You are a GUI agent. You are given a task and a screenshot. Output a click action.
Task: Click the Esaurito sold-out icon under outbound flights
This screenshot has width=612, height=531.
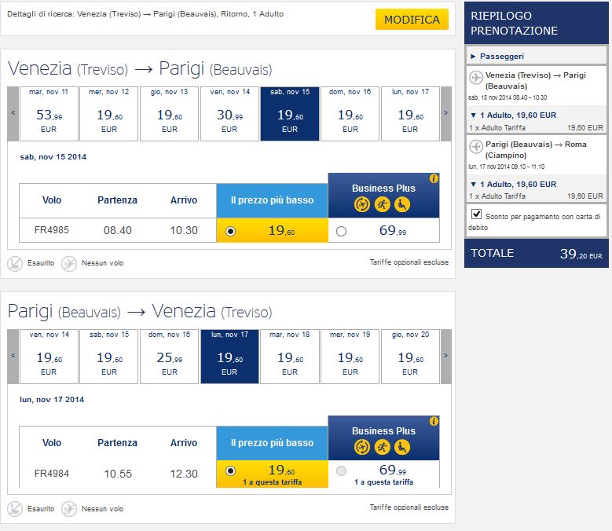coord(14,263)
